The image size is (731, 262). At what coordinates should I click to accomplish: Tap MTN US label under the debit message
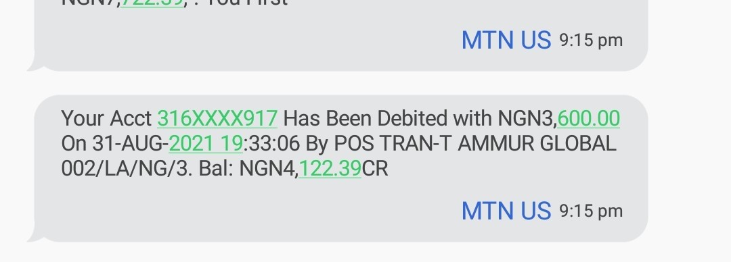coord(506,211)
